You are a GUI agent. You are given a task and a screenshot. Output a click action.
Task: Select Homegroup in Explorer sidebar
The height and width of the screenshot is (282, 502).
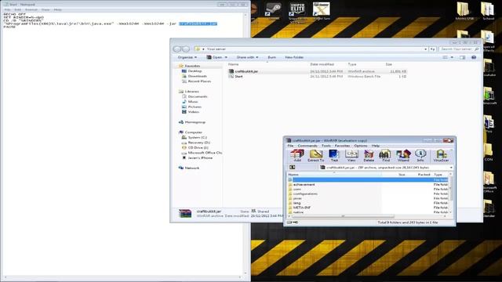click(x=195, y=122)
